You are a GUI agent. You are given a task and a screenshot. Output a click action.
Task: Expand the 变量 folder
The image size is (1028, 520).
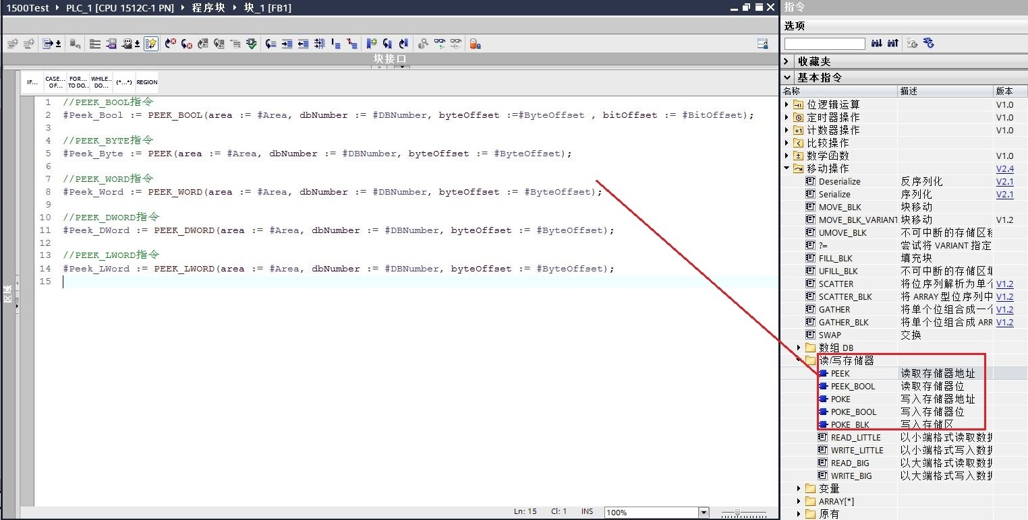[x=799, y=488]
